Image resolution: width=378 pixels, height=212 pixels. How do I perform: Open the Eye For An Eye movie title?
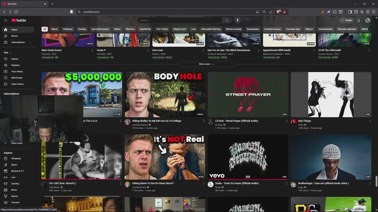229,50
